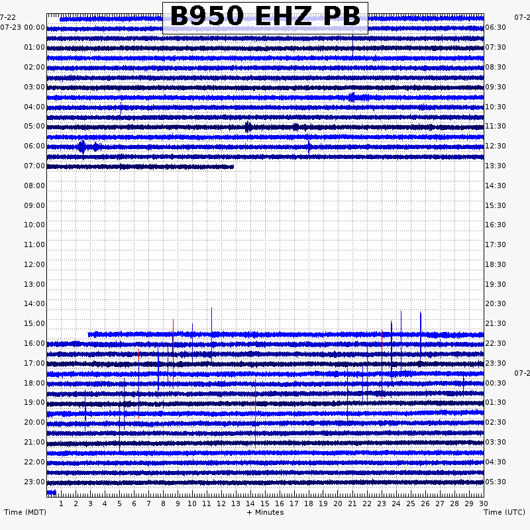
Task: Select the "22:00" MDT time label
Action: tap(34, 462)
